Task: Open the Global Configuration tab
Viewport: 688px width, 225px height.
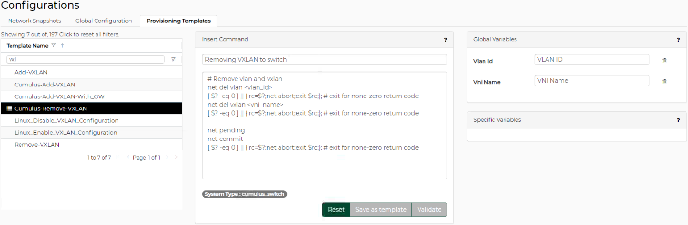Action: point(104,21)
